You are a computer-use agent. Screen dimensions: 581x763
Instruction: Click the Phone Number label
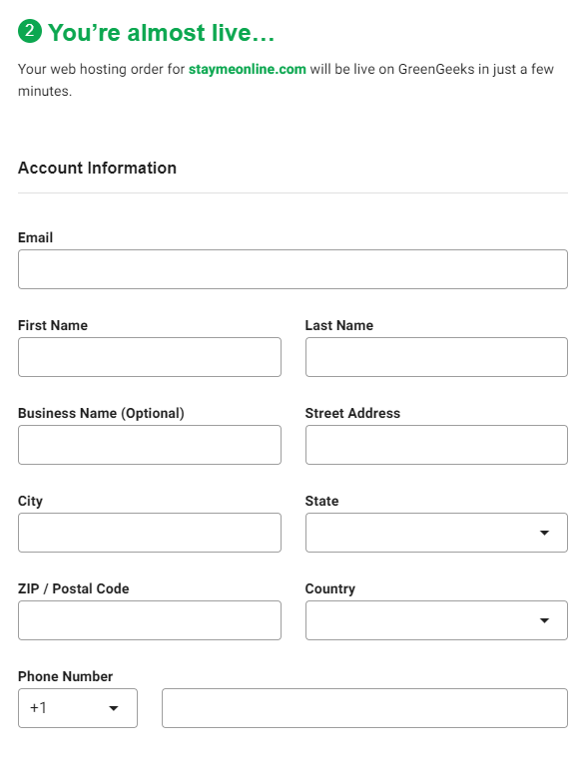pos(65,676)
